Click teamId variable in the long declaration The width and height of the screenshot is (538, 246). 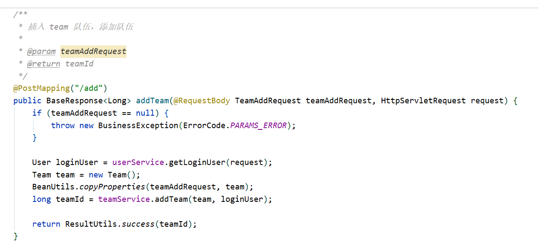pos(70,199)
